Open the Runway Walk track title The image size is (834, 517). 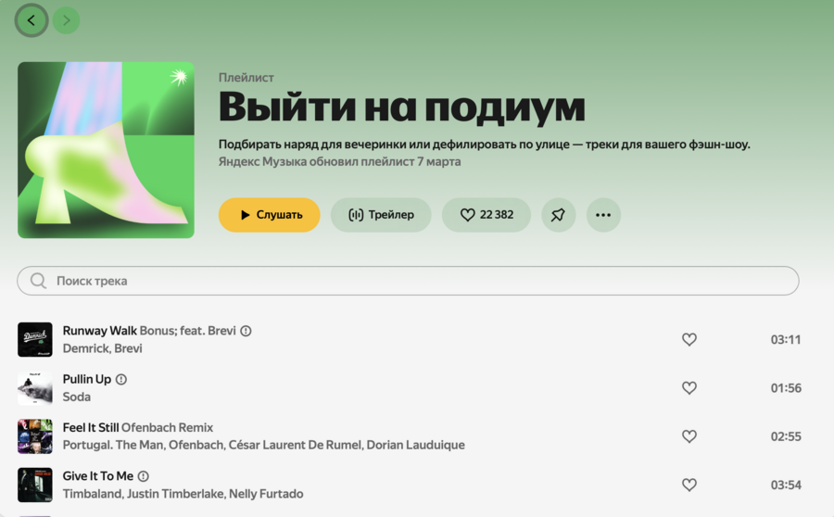[99, 331]
